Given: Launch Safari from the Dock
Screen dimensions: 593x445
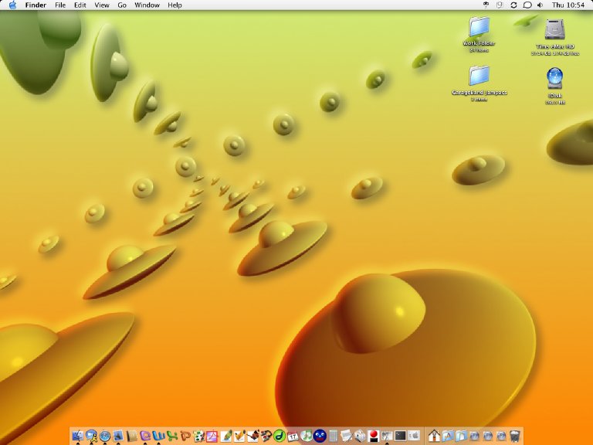Looking at the screenshot, I should tap(105, 436).
